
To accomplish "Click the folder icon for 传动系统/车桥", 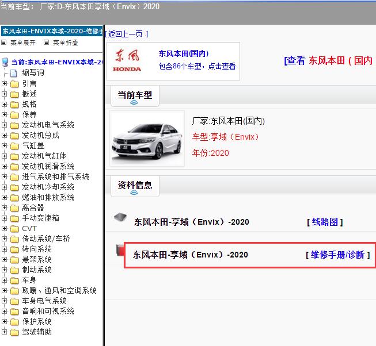I will click(x=14, y=239).
